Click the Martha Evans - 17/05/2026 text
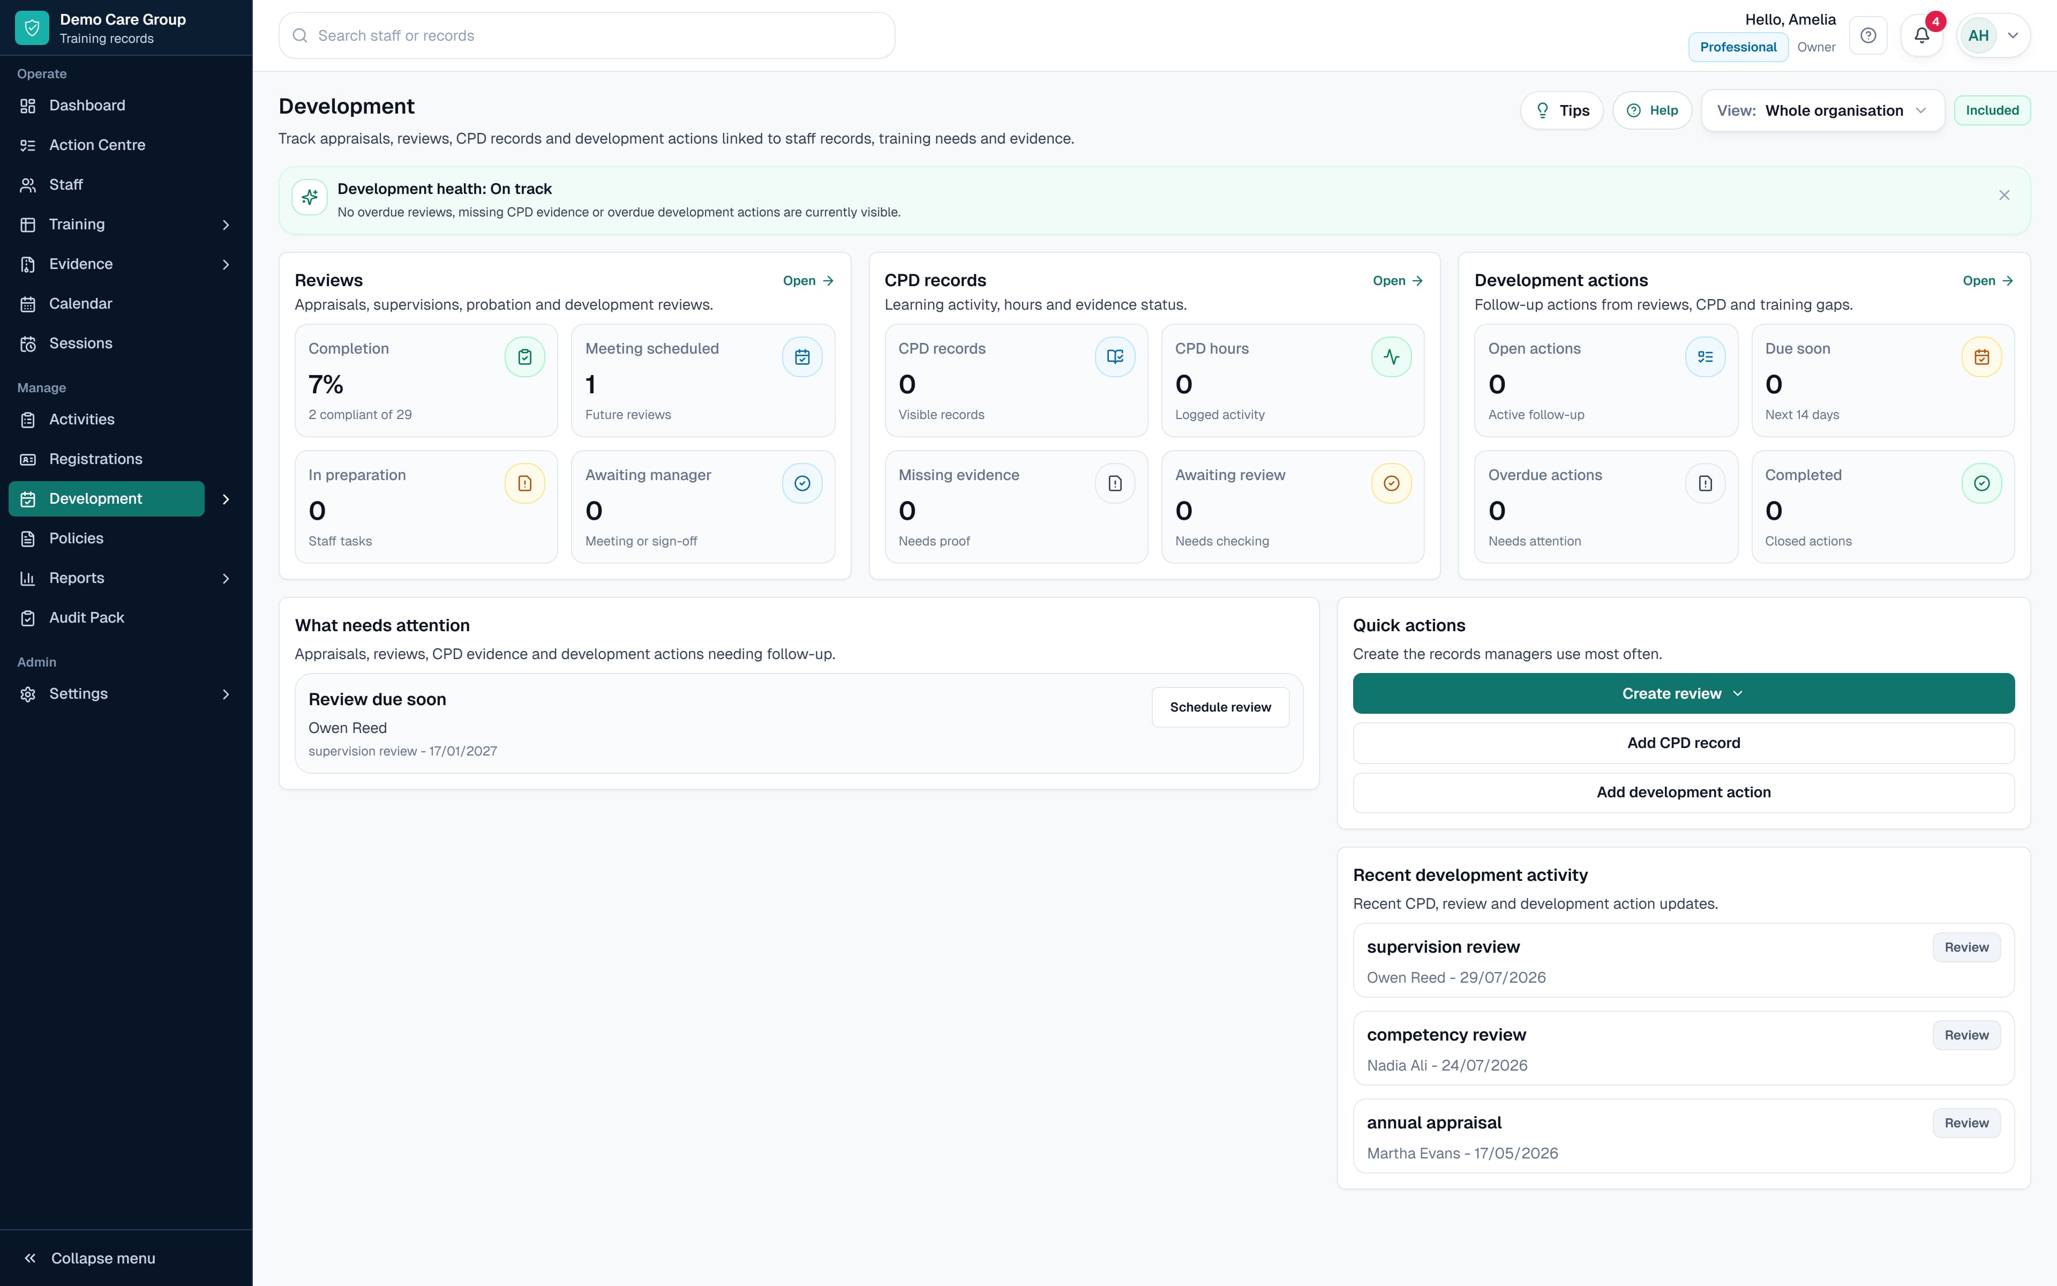2057x1286 pixels. (x=1462, y=1153)
